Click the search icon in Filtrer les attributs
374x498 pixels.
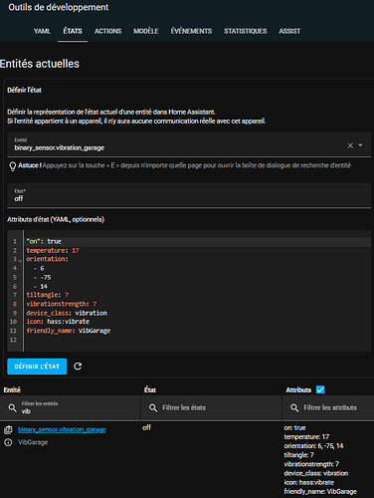pyautogui.click(x=294, y=407)
